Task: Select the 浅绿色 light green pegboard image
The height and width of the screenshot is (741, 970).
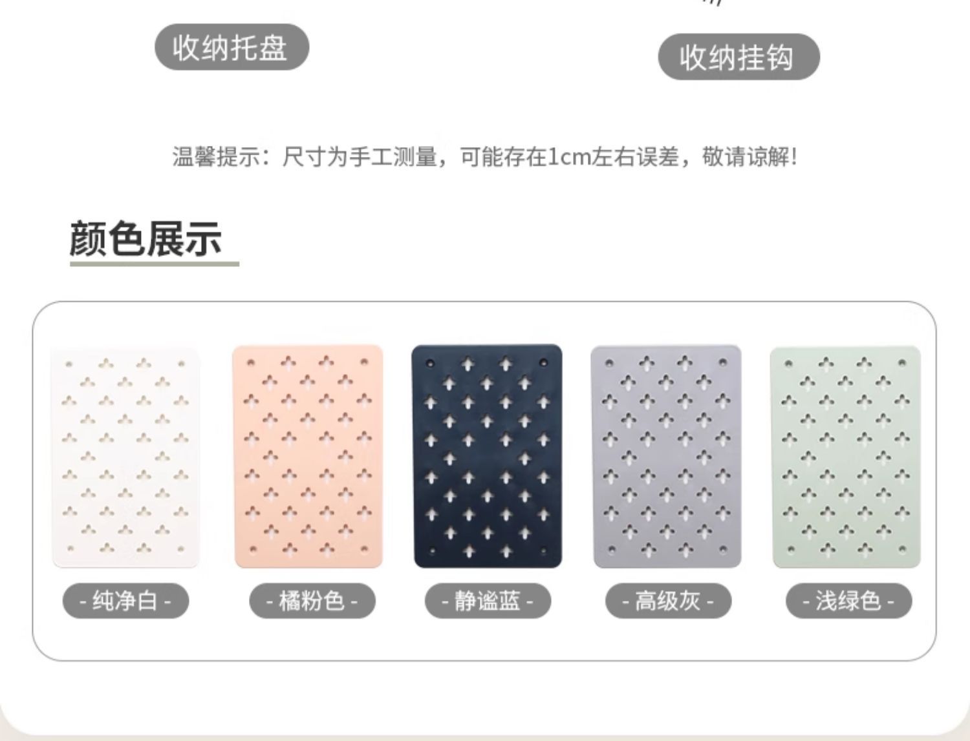Action: [845, 457]
